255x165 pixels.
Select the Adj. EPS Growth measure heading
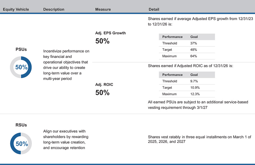pos(110,33)
